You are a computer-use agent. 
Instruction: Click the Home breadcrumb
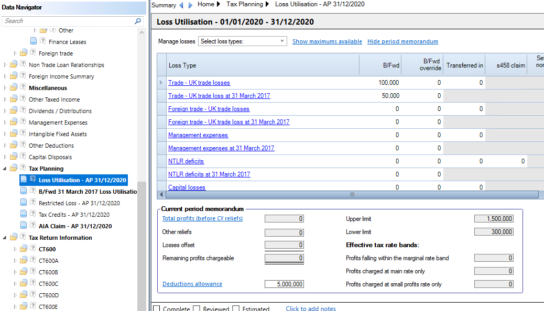206,4
